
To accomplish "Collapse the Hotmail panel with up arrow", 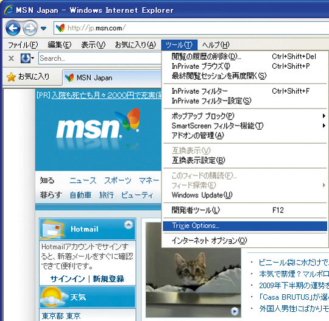I will click(129, 225).
